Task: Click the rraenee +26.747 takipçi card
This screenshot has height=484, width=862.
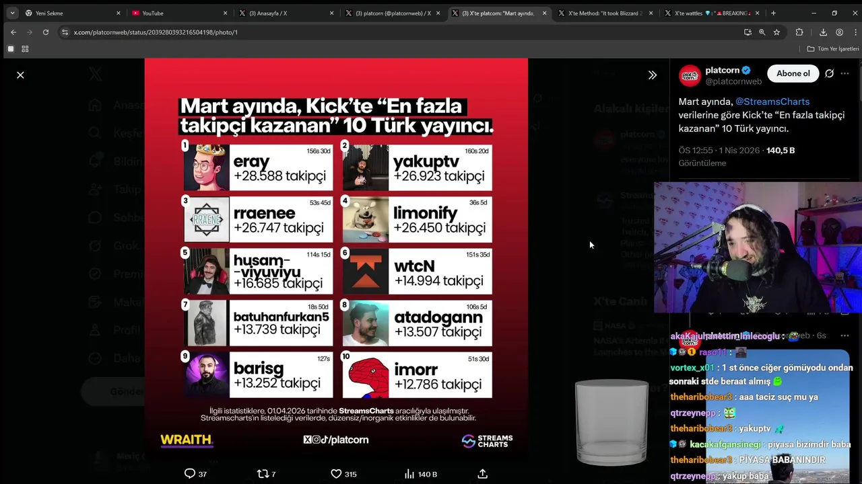Action: 258,220
